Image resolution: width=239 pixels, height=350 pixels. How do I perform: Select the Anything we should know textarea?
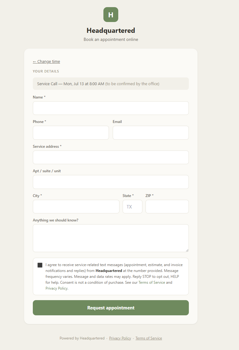[x=111, y=238]
